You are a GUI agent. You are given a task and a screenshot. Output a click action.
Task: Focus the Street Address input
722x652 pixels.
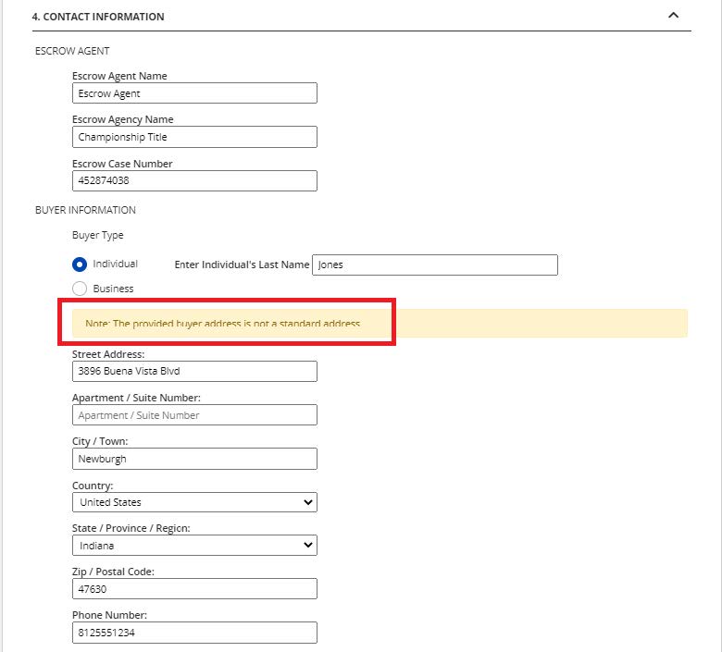pyautogui.click(x=194, y=371)
